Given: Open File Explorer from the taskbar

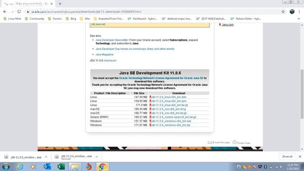Looking at the screenshot, I should pyautogui.click(x=75, y=167).
